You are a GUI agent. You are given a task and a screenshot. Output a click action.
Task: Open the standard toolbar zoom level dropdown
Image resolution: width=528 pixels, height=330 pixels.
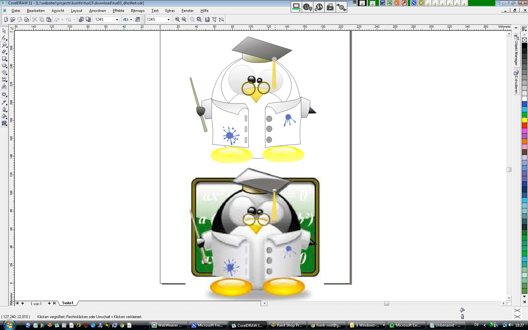pos(117,19)
